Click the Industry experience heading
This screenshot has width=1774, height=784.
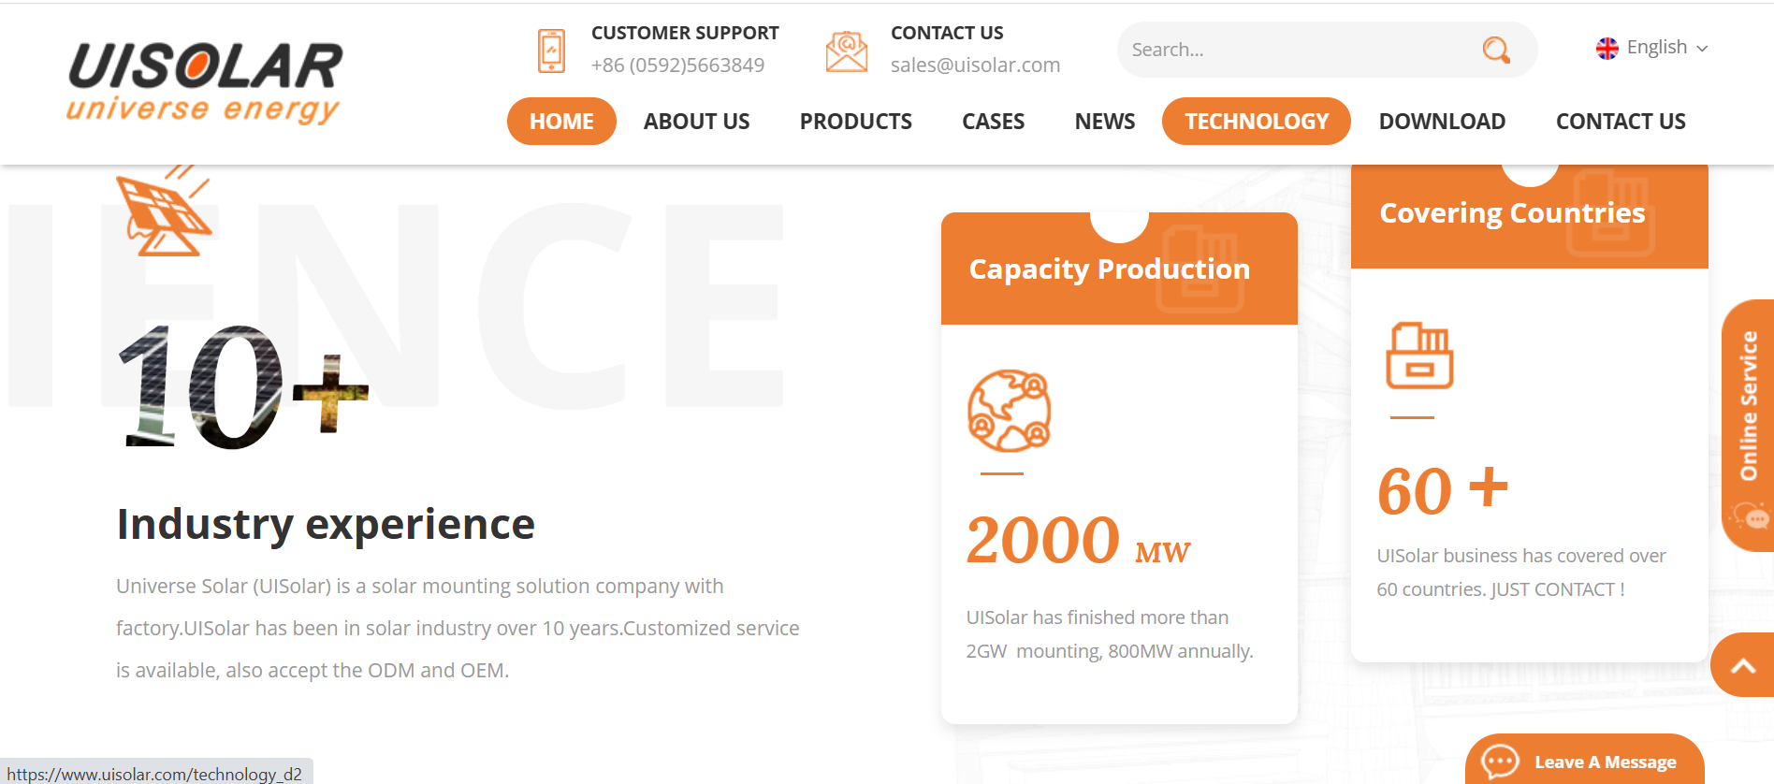[326, 524]
